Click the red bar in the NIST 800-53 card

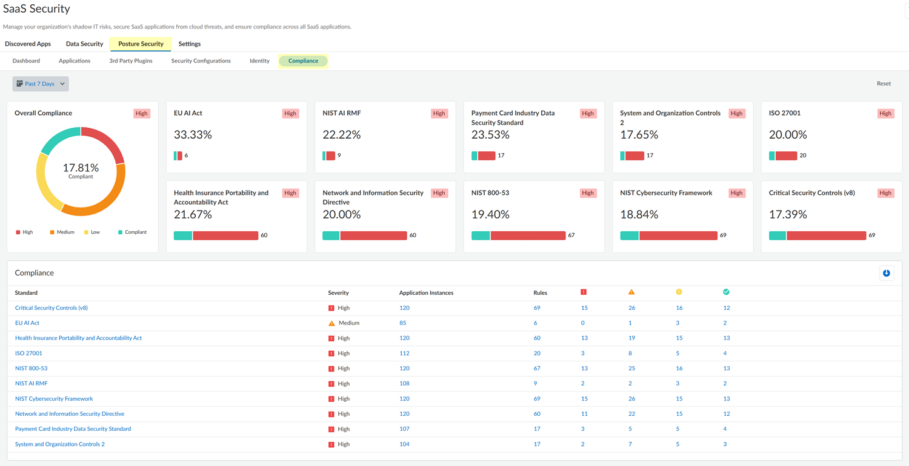coord(528,235)
